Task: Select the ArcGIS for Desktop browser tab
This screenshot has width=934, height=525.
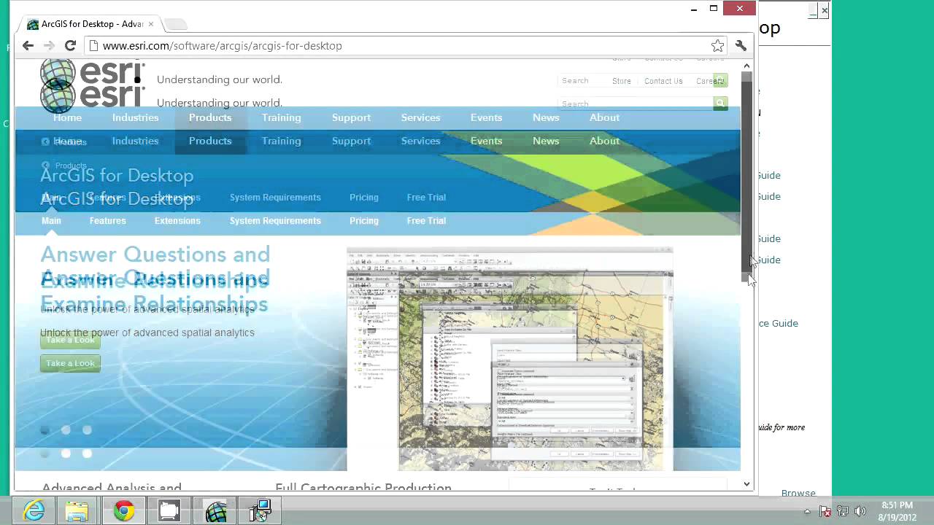Action: pos(91,24)
